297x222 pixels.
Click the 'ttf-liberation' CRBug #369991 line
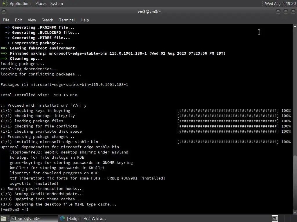tap(88, 178)
